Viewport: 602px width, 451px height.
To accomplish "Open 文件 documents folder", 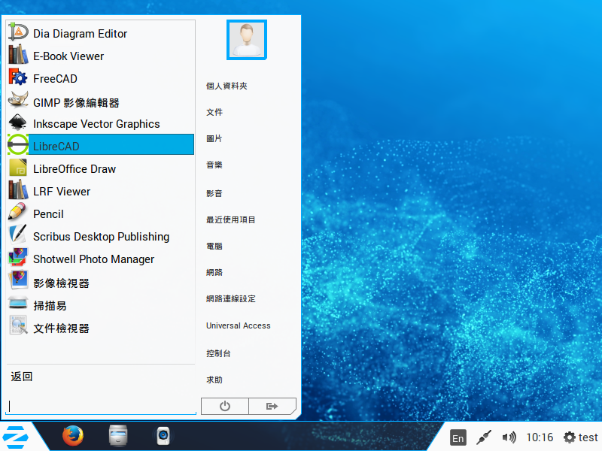I will click(214, 112).
